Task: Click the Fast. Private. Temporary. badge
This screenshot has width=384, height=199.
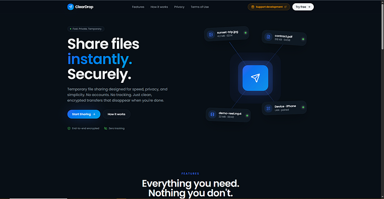Action: tap(86, 29)
